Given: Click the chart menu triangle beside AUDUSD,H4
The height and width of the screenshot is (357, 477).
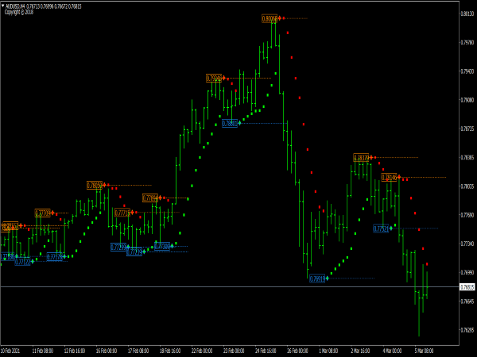Looking at the screenshot, I should click(x=2, y=6).
